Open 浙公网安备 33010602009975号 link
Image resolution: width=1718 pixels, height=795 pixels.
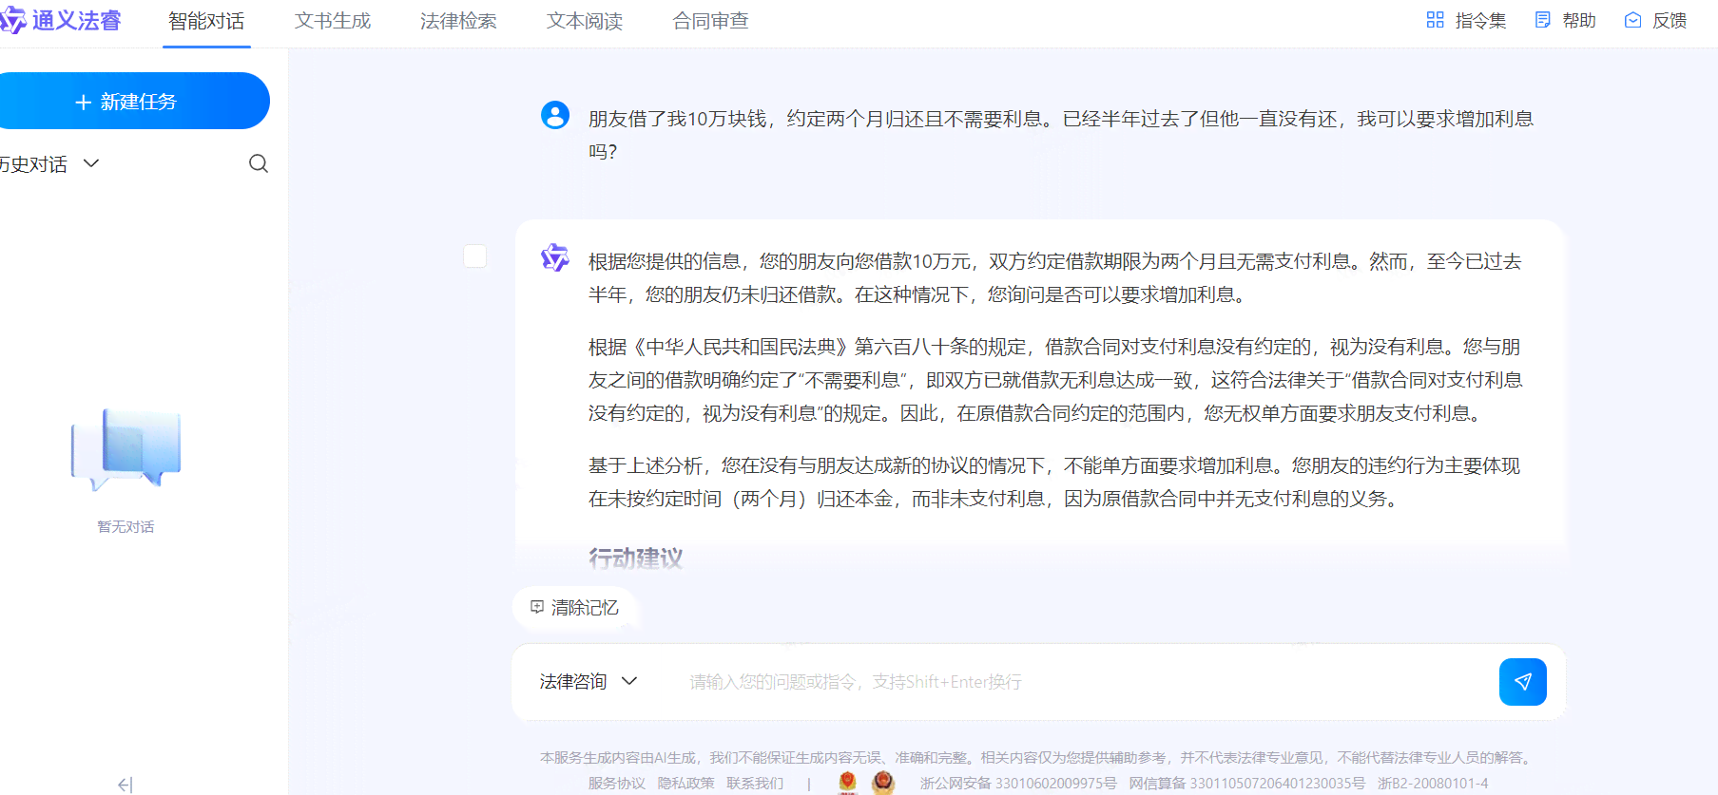click(x=1018, y=784)
